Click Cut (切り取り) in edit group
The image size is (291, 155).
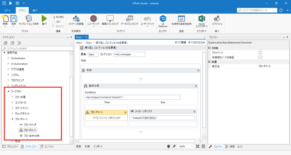click(x=58, y=17)
